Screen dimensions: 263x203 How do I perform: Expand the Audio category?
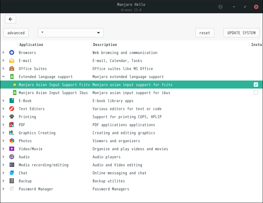3,157
